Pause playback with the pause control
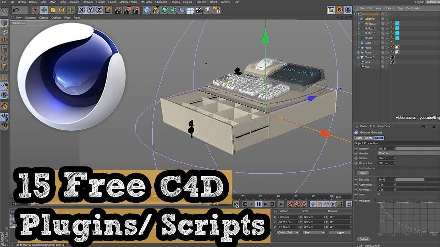 (258, 204)
